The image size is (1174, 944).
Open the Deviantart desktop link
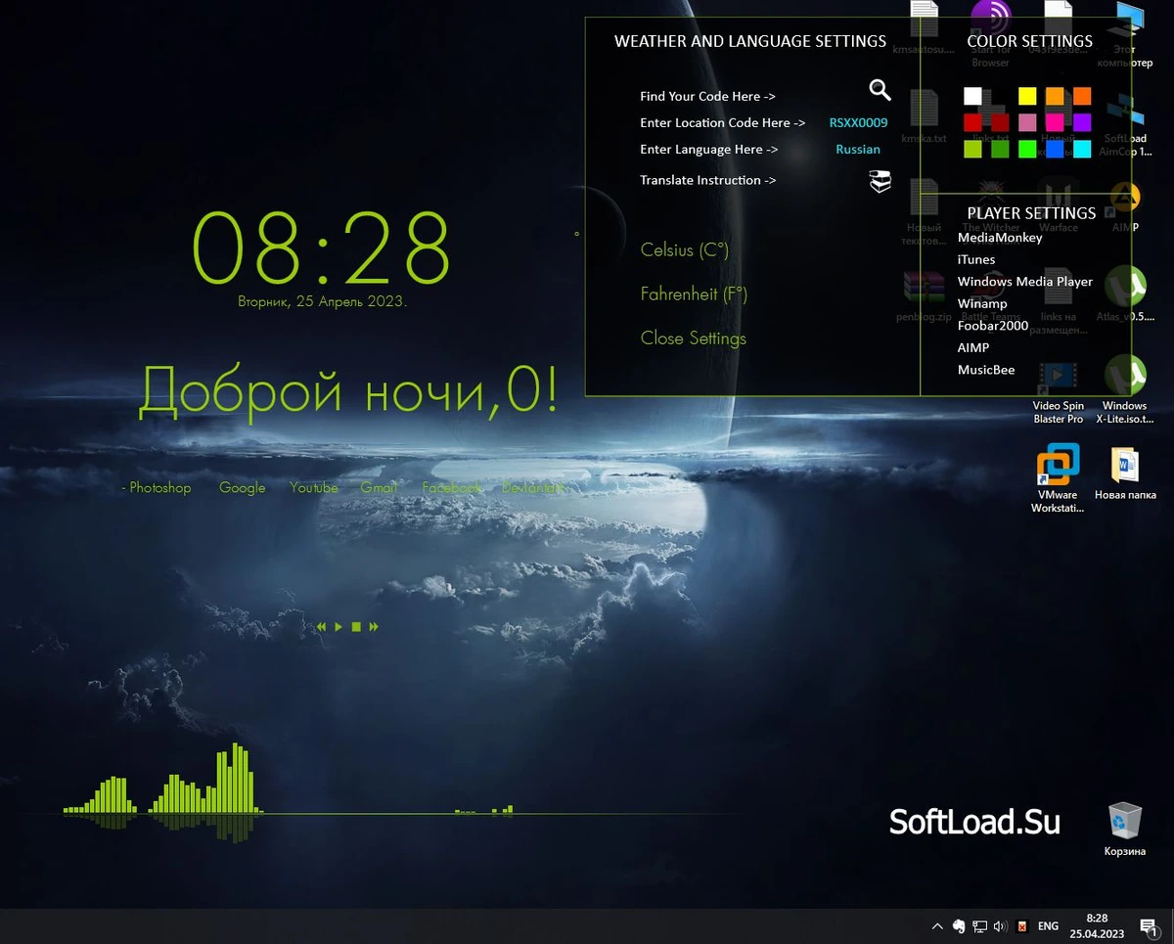[533, 487]
